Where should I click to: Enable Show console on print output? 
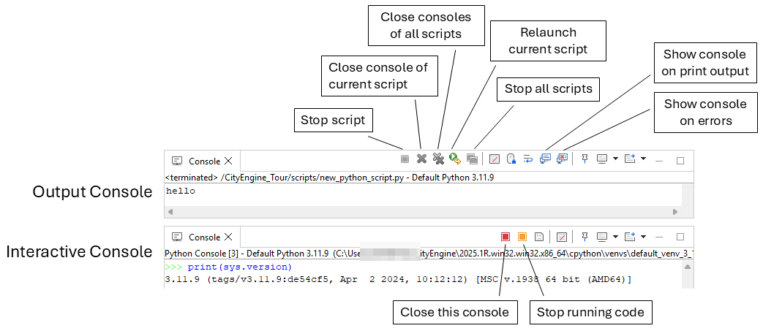tap(544, 159)
